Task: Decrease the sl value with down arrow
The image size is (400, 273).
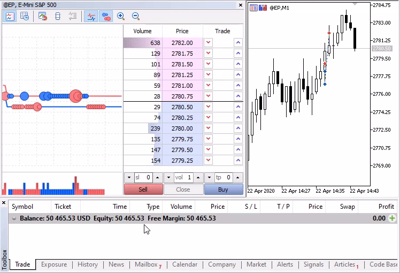Action: click(x=128, y=178)
